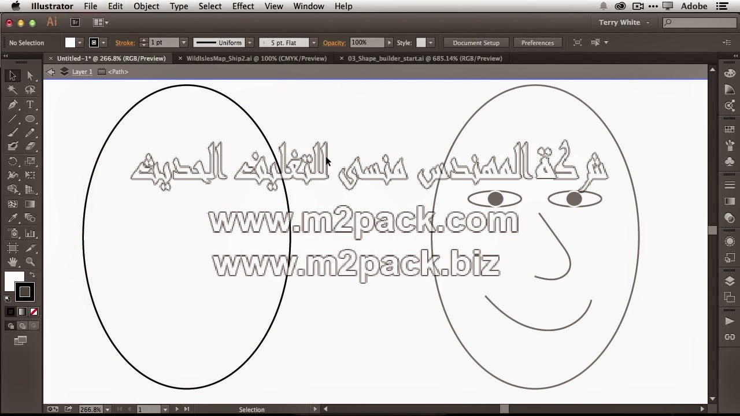Open the Type menu

click(179, 6)
